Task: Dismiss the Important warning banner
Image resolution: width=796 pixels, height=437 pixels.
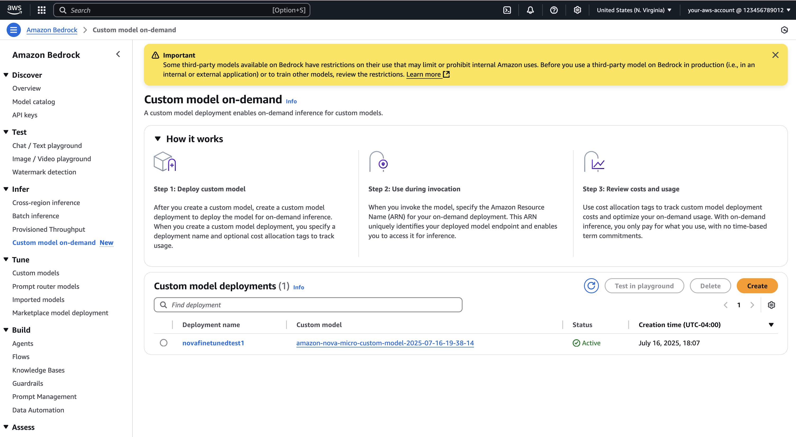Action: click(775, 55)
